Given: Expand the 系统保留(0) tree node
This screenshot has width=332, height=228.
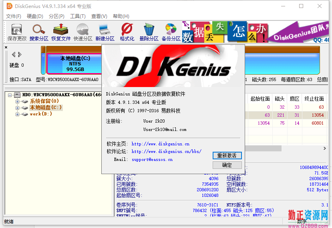Looking at the screenshot, I should (x=17, y=101).
